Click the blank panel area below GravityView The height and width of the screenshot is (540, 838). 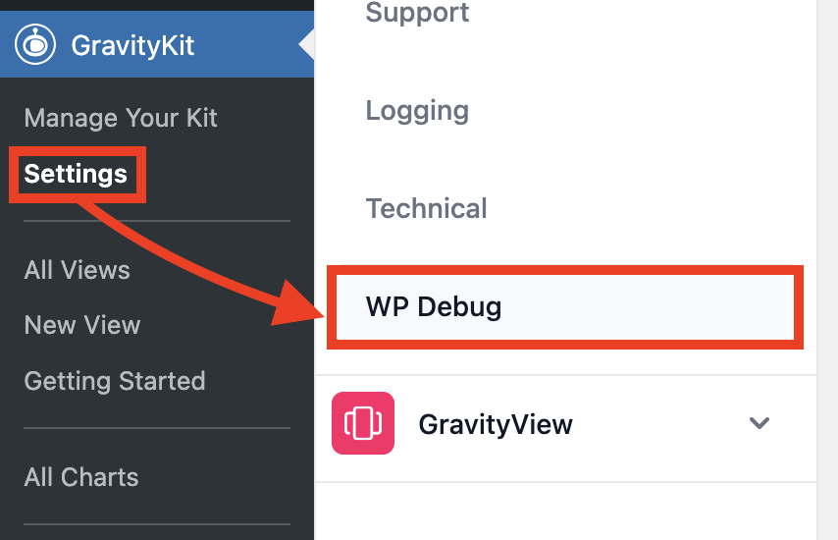coord(564,511)
